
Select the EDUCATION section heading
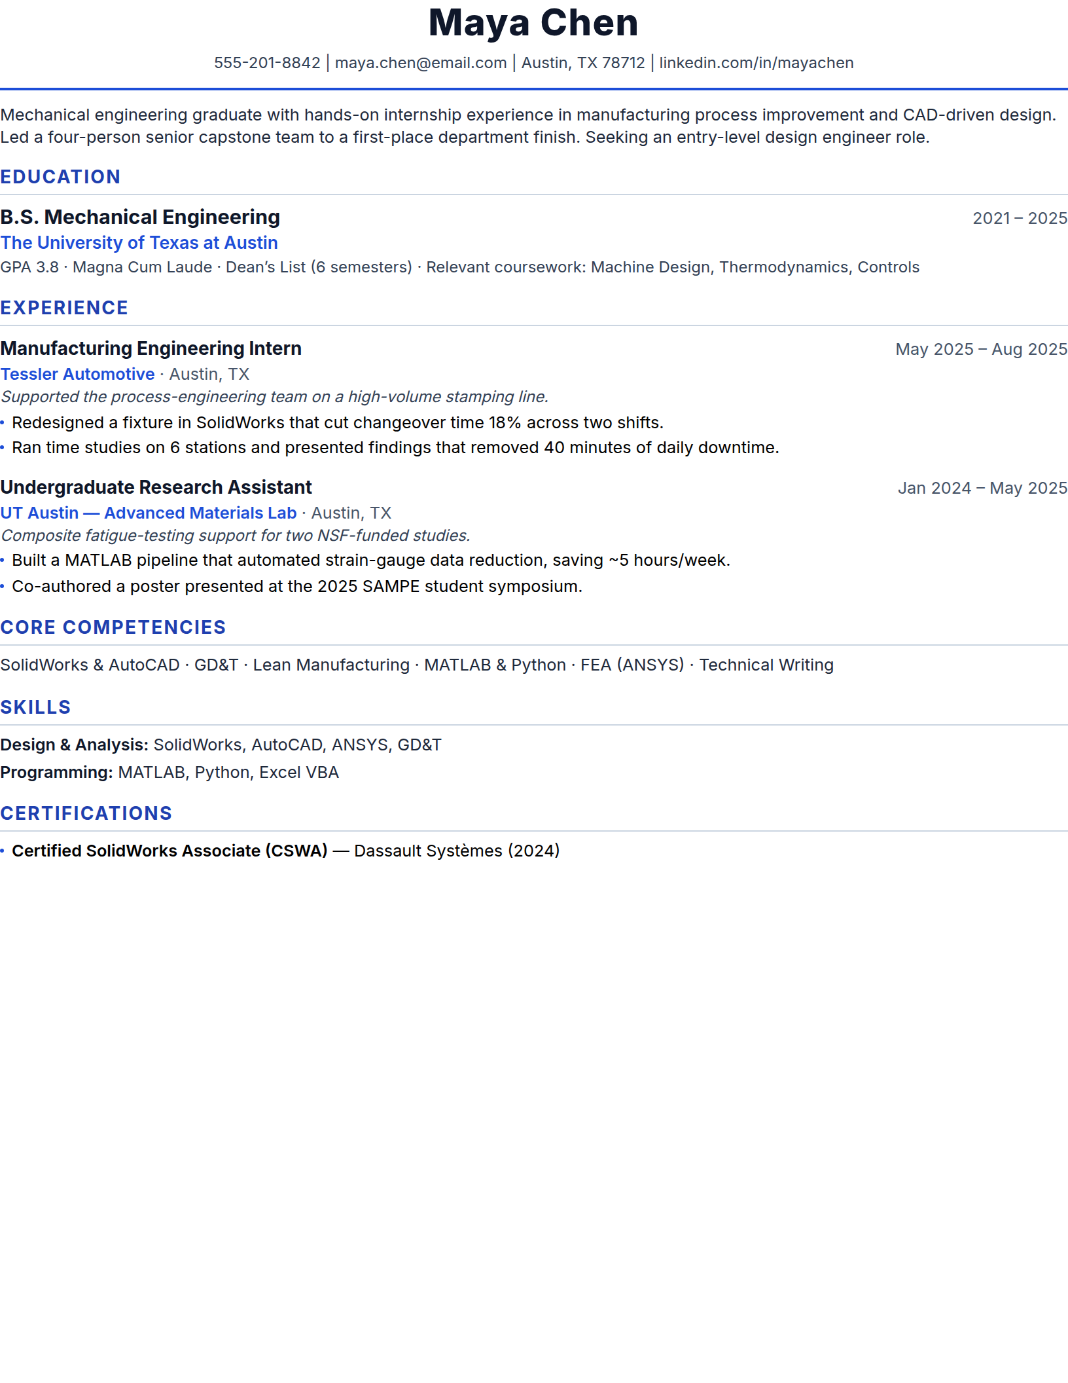(x=60, y=177)
